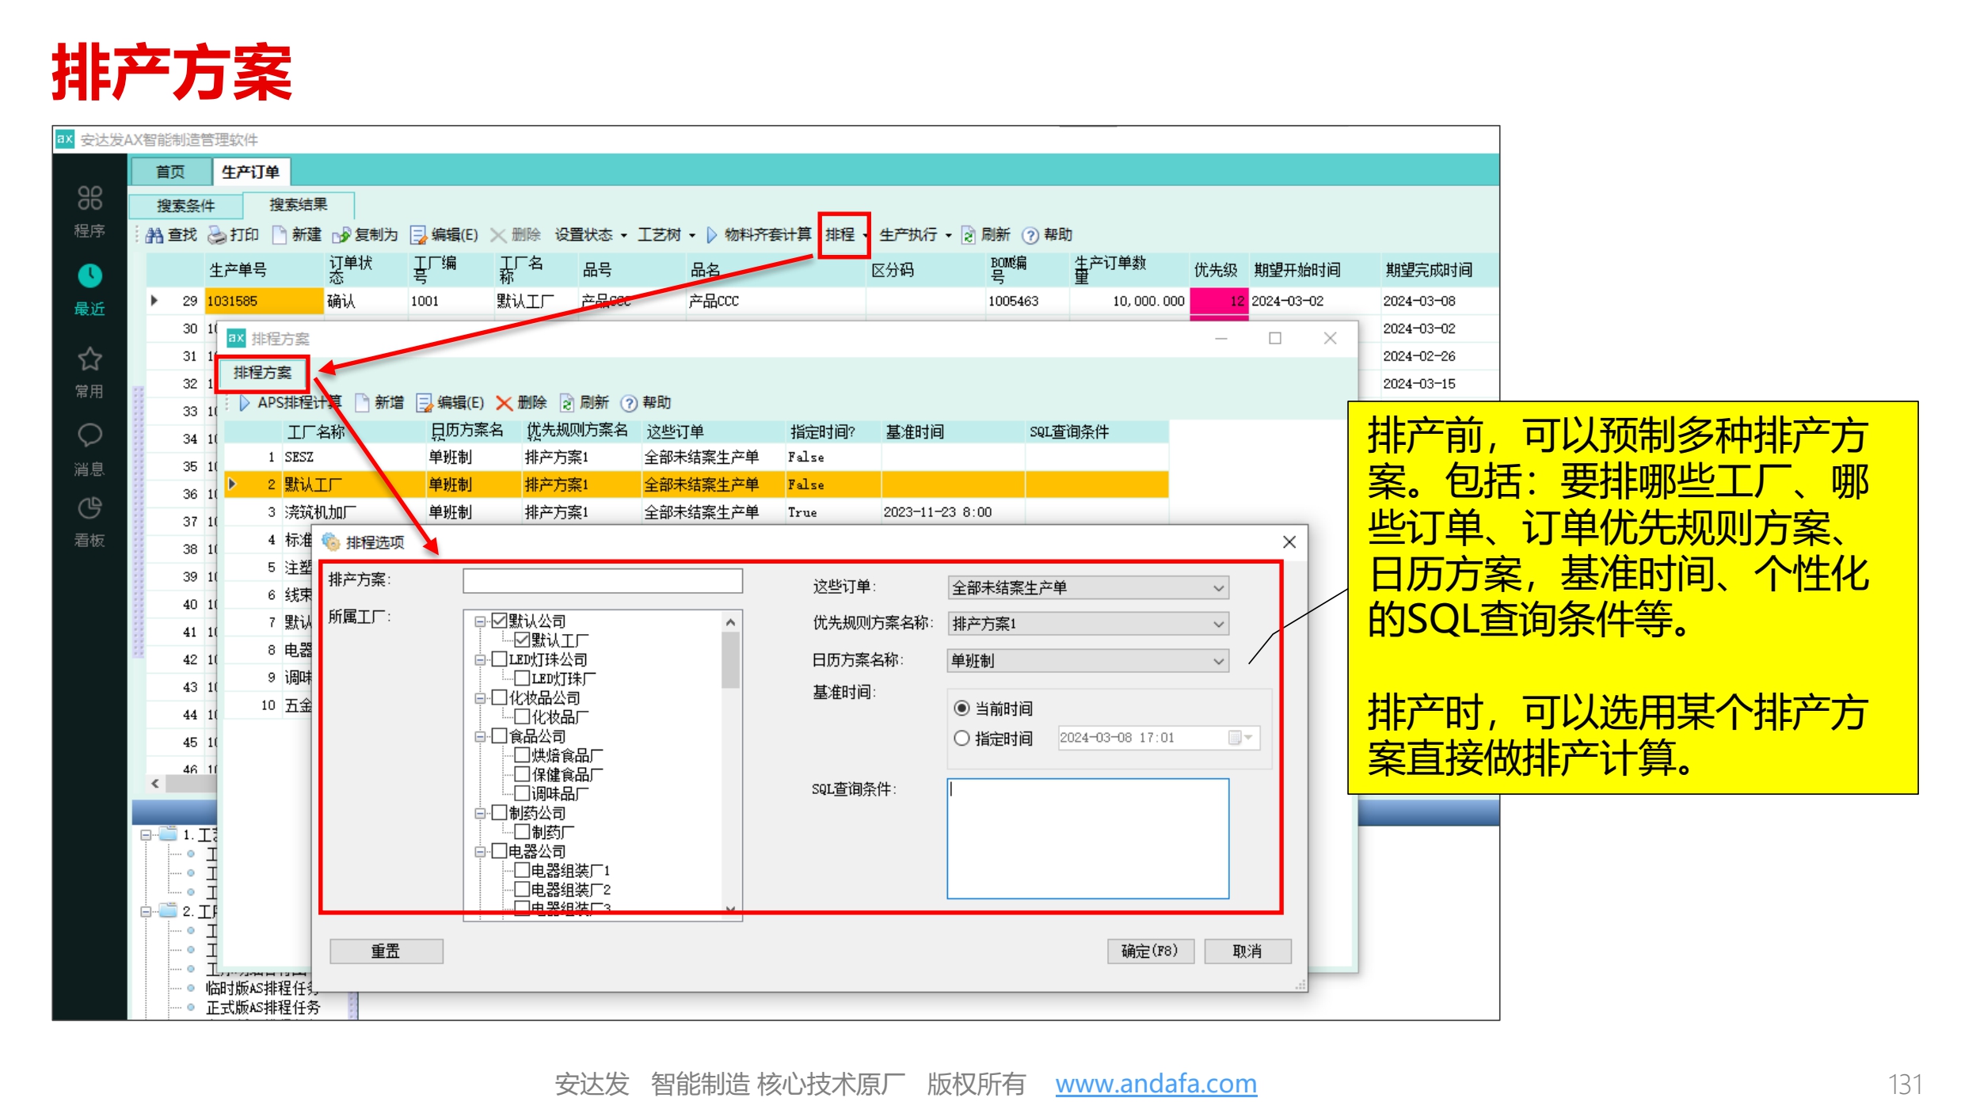Open the 这些订单 dropdown

[x=1218, y=588]
